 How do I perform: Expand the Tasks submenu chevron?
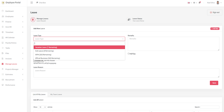pos(23,48)
